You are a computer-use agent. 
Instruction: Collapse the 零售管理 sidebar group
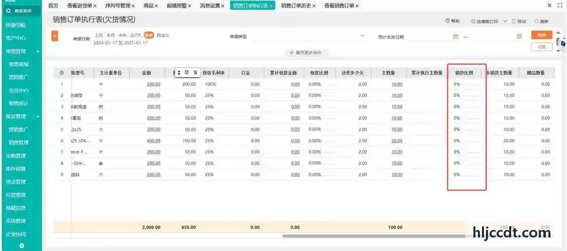[x=38, y=52]
